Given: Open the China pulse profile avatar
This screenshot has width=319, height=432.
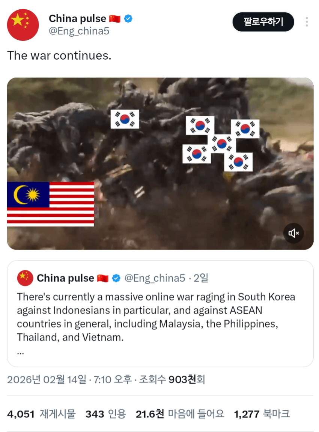Looking at the screenshot, I should click(x=23, y=25).
